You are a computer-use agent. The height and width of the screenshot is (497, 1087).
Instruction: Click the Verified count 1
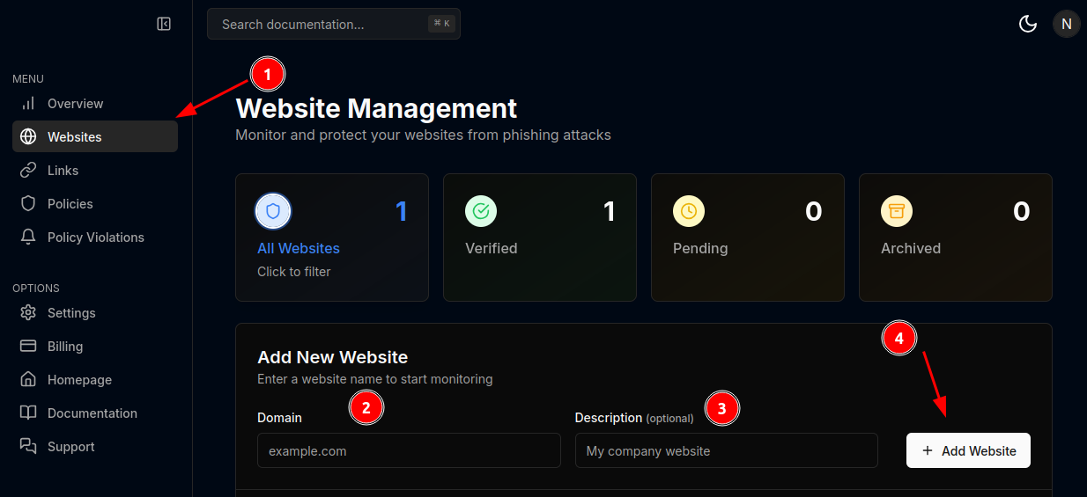[x=609, y=211]
